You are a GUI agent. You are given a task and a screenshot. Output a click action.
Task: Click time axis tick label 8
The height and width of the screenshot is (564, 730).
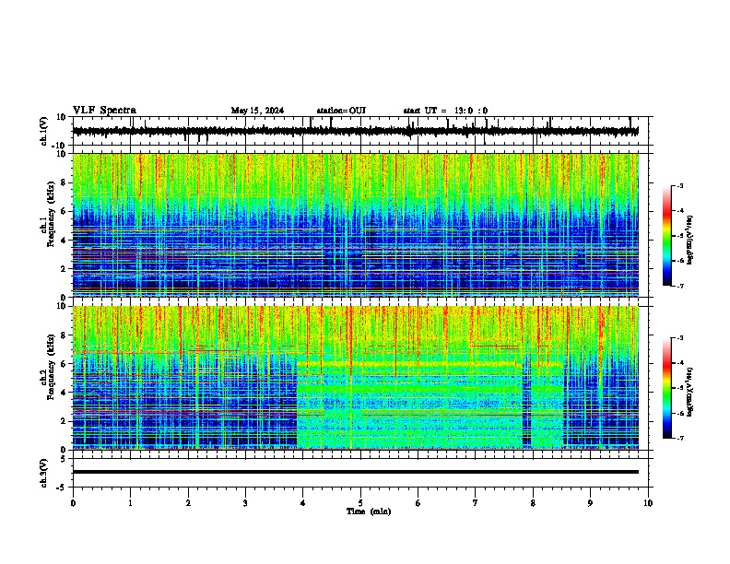coord(533,503)
